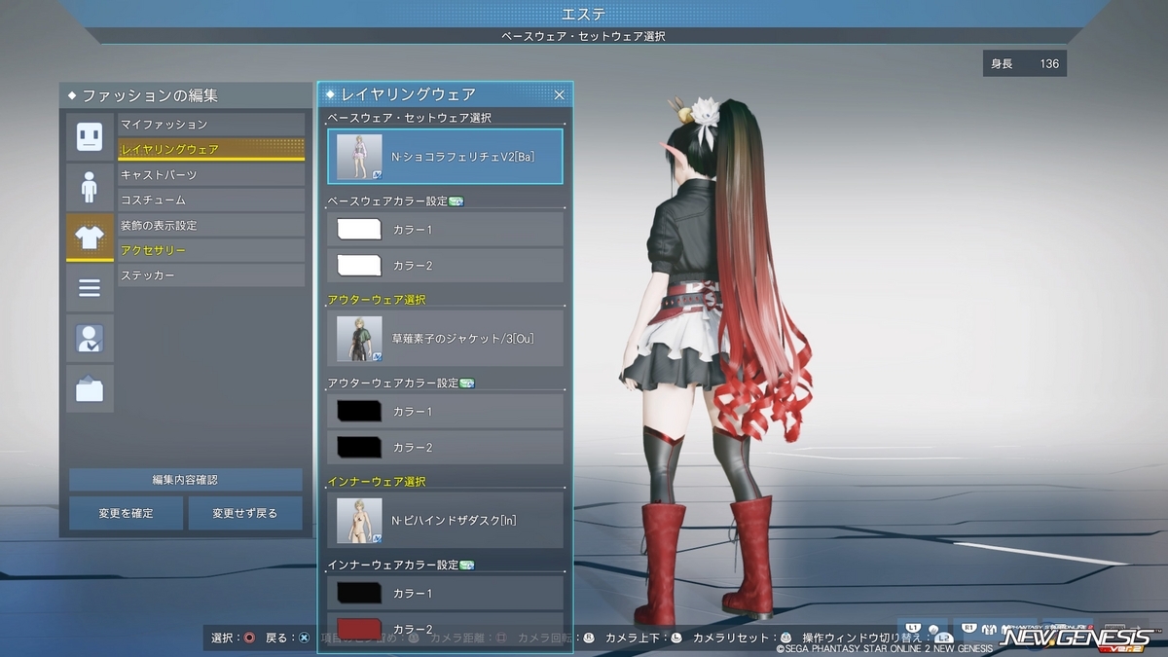Pick innerwear カラー1 black swatch
Screen dimensions: 1168x657
(x=359, y=594)
